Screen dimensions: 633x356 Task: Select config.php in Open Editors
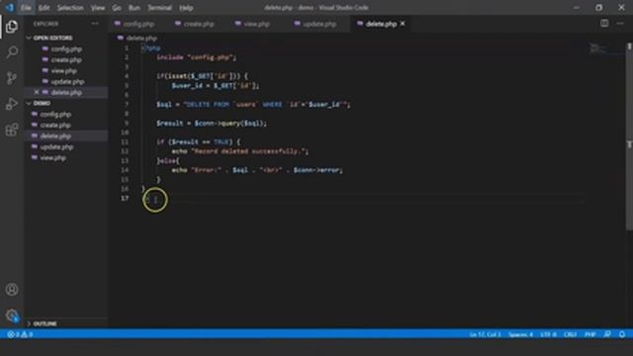[66, 48]
